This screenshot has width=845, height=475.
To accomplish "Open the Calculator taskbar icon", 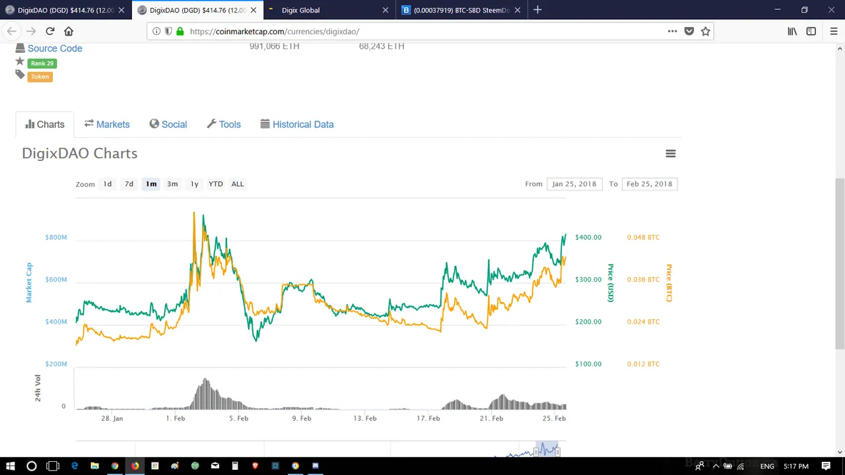I will 235,466.
